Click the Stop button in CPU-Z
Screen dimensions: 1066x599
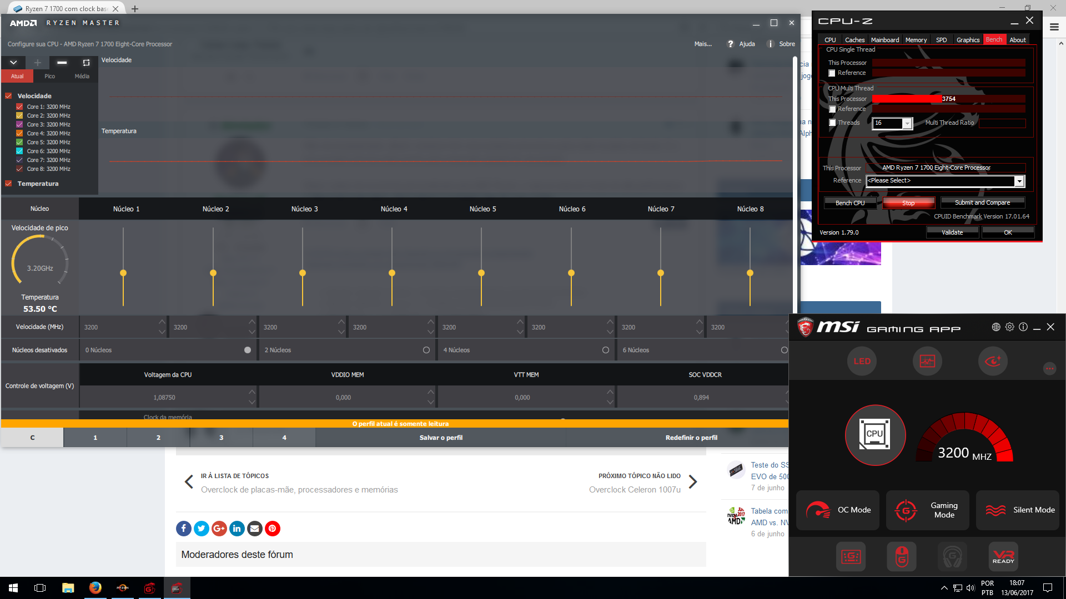[908, 203]
